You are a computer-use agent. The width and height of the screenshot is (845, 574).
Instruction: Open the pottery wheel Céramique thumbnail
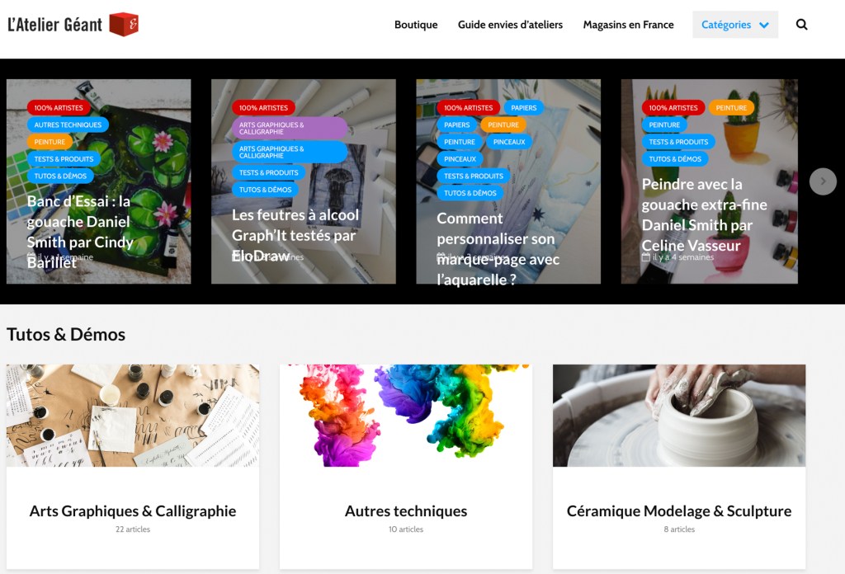(x=679, y=416)
